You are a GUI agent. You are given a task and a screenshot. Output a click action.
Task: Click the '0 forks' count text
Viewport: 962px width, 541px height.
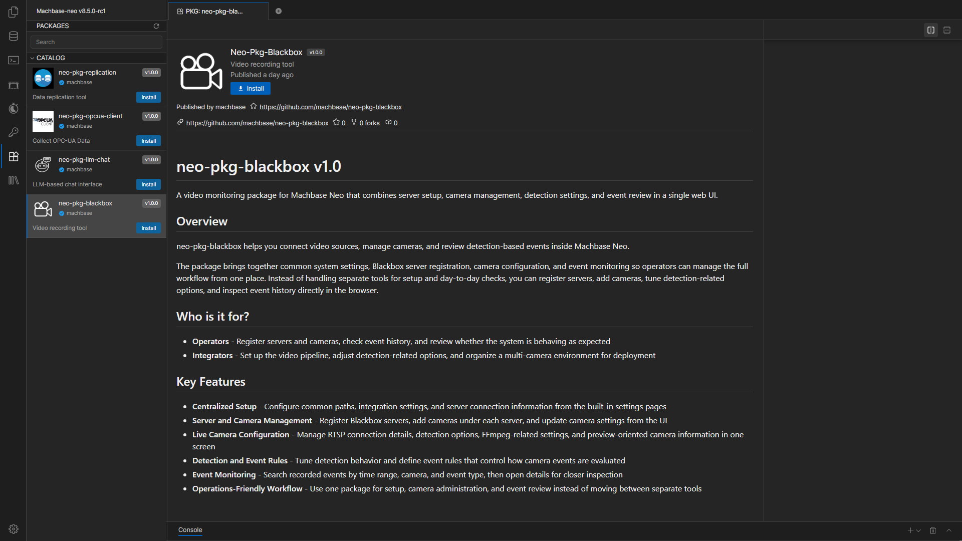pyautogui.click(x=369, y=123)
